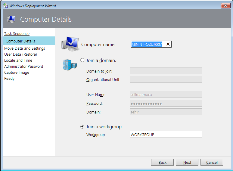233x171 pixels.
Task: Cancel the deployment wizard
Action: click(x=212, y=162)
